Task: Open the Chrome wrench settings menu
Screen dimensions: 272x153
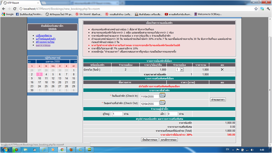Action: click(268, 9)
